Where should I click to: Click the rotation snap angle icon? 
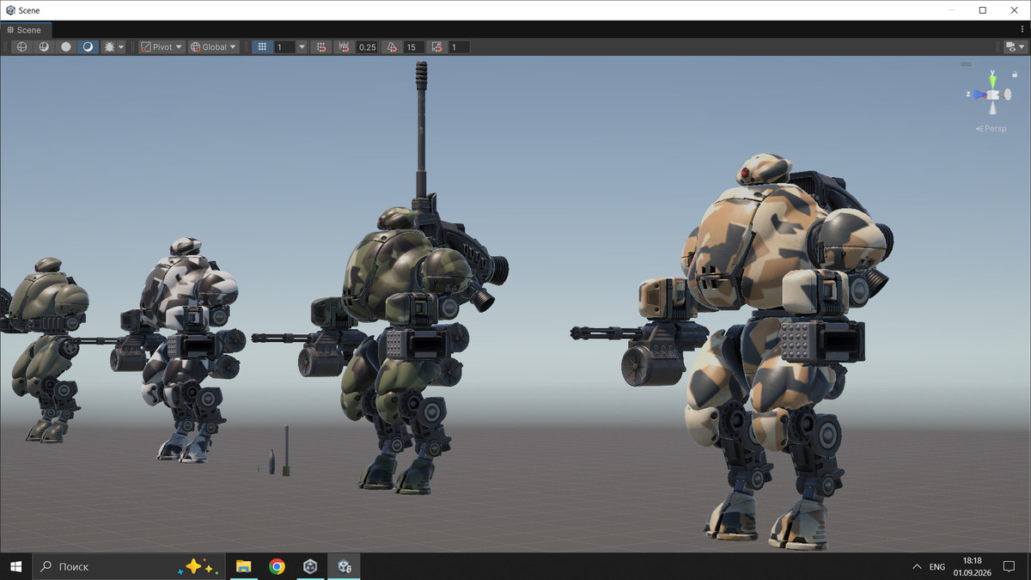click(x=392, y=47)
